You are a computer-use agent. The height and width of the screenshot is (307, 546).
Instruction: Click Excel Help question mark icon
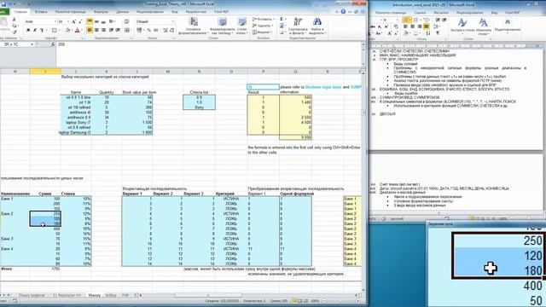tap(343, 11)
